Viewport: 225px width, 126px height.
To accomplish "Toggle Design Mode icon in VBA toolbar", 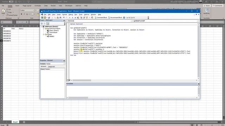I will [78, 17].
